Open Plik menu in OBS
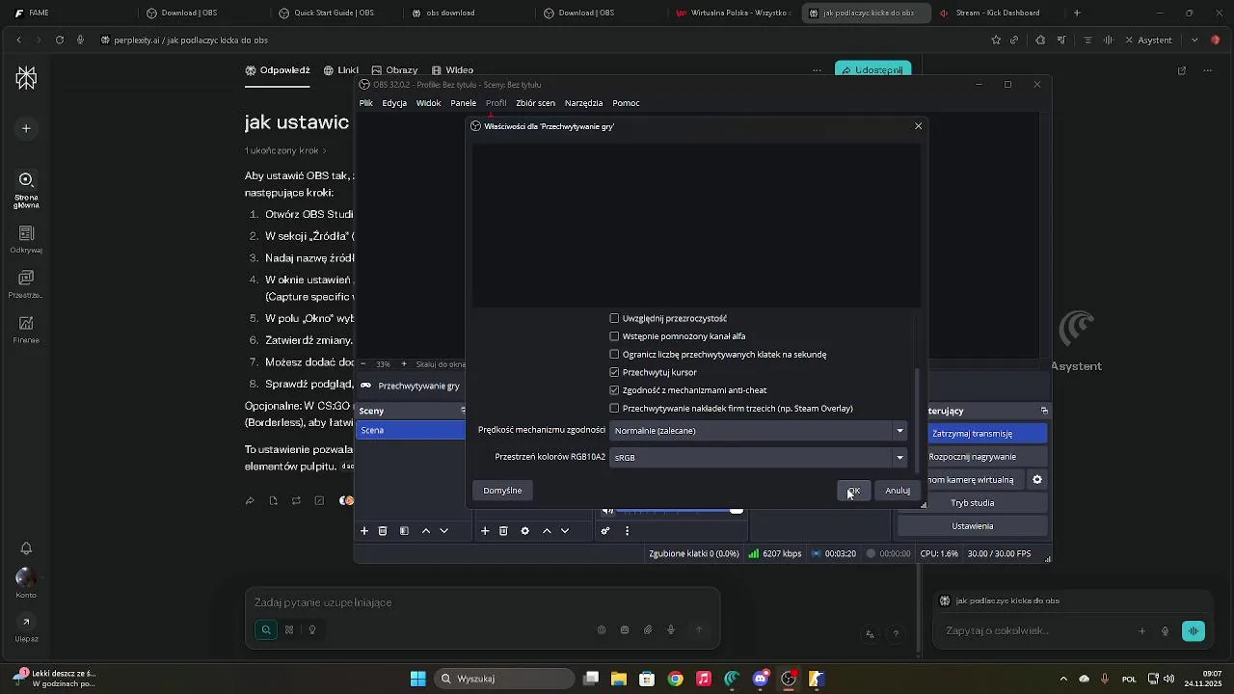This screenshot has height=694, width=1234. pos(366,103)
